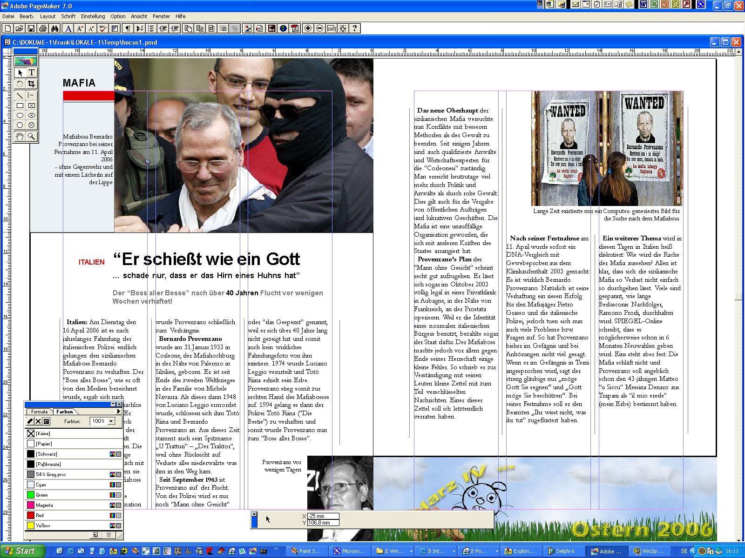
Task: Click the Paragraph specs pilcrow icon
Action: (128, 28)
